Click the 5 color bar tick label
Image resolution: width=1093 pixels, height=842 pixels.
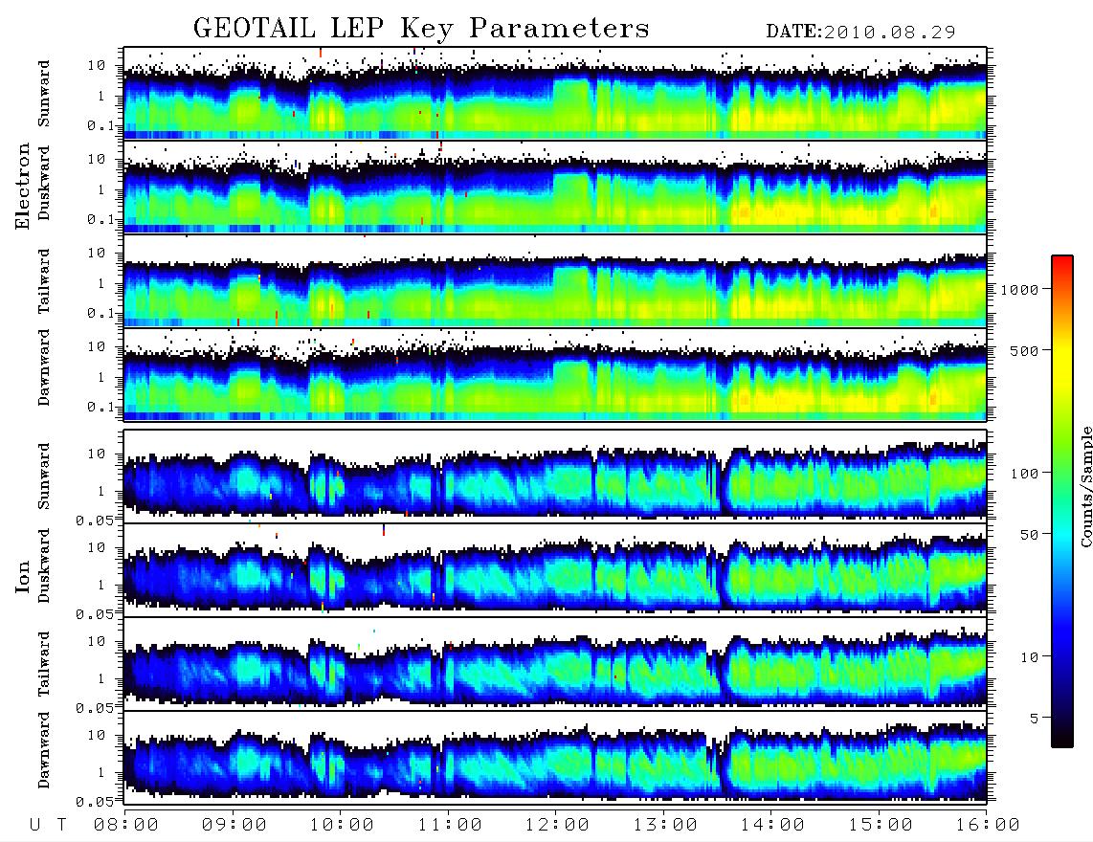[1035, 719]
